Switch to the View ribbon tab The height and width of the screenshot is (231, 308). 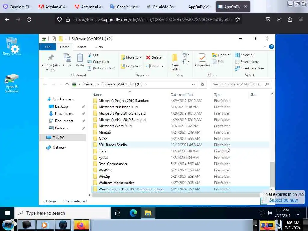99,47
